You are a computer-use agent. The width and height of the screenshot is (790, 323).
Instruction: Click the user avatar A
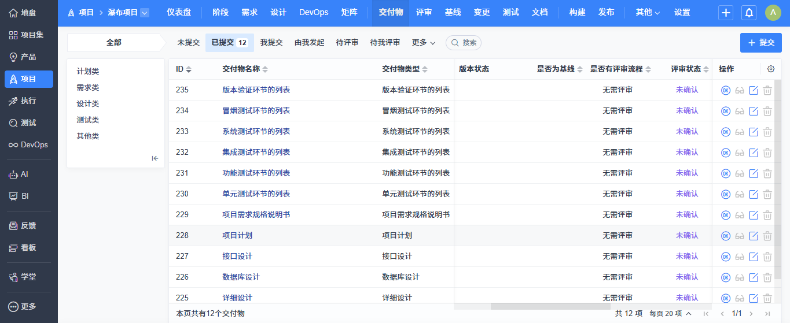tap(773, 13)
